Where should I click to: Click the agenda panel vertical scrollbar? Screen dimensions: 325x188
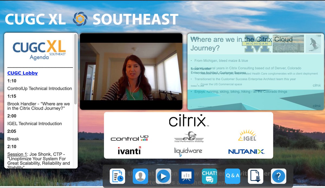tap(75, 69)
